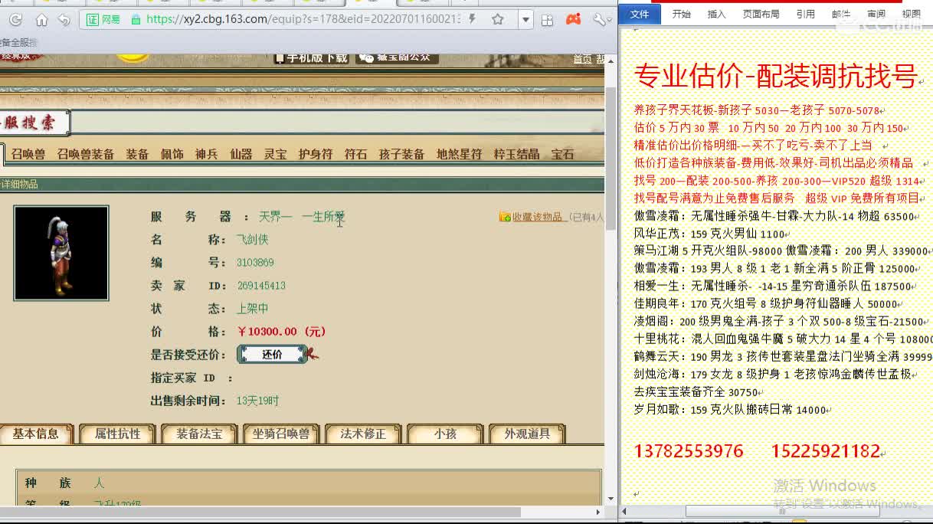Open Word 插入 ribbon tab
This screenshot has width=933, height=524.
717,14
